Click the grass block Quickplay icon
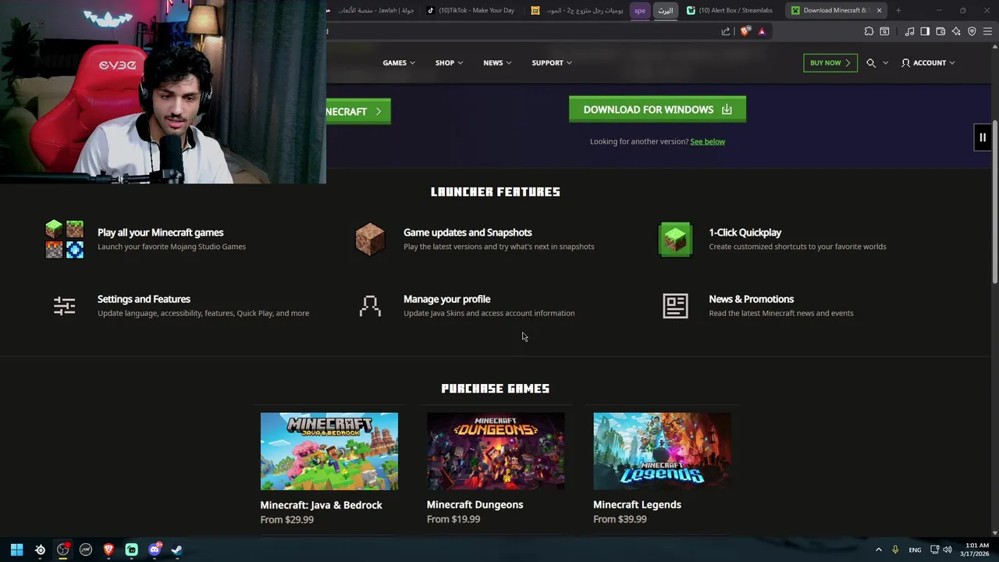999x562 pixels. point(675,239)
